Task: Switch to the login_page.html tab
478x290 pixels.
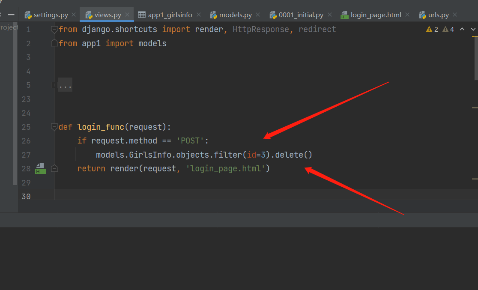Action: [376, 15]
